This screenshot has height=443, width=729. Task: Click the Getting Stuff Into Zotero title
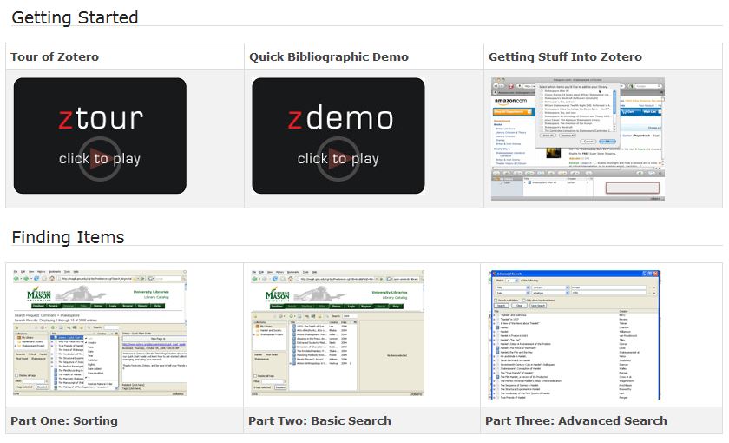pos(565,56)
